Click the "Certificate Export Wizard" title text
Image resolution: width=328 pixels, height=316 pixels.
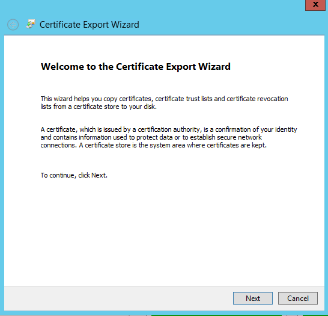[x=90, y=25]
